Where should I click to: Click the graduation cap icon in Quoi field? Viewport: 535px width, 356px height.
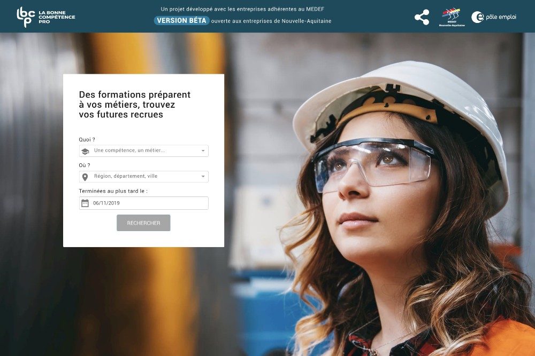coord(85,151)
